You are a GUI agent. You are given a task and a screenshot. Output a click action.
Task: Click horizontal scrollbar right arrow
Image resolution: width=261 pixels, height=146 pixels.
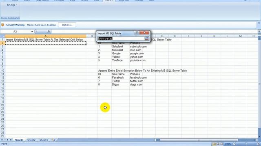(254, 140)
